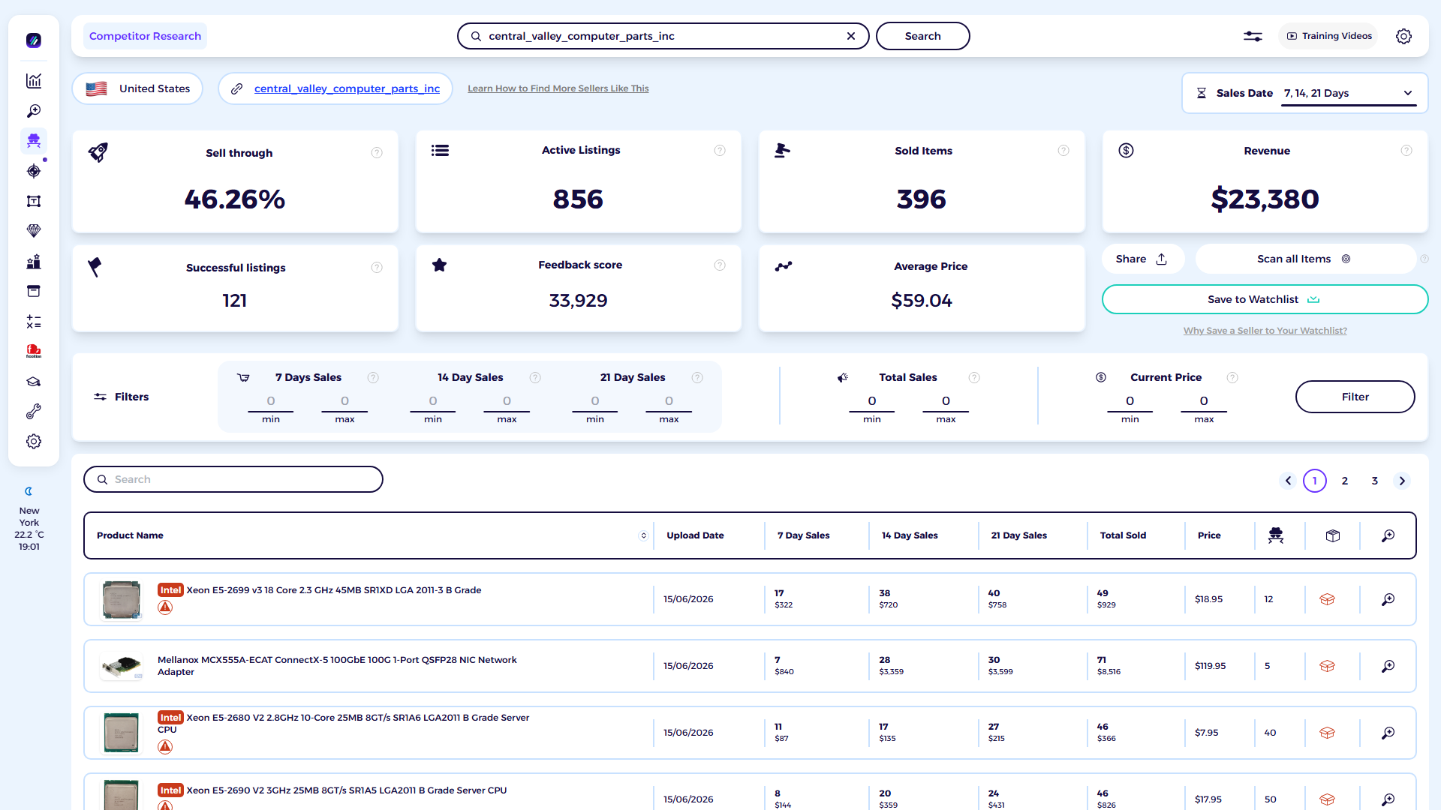Open research magnifier for Mellanox row

(x=1388, y=666)
